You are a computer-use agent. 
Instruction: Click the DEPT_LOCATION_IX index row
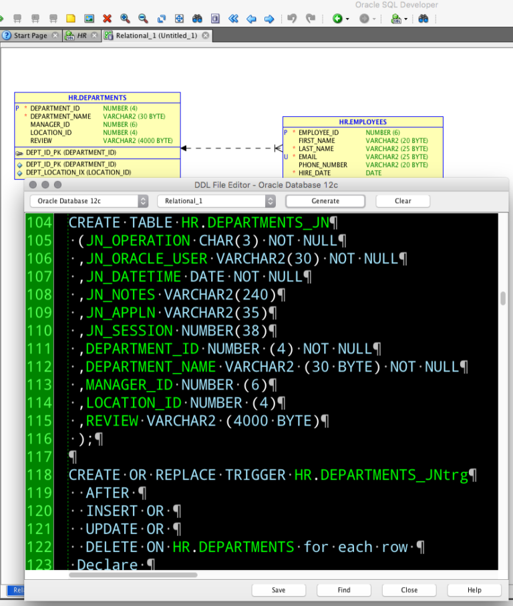click(78, 172)
